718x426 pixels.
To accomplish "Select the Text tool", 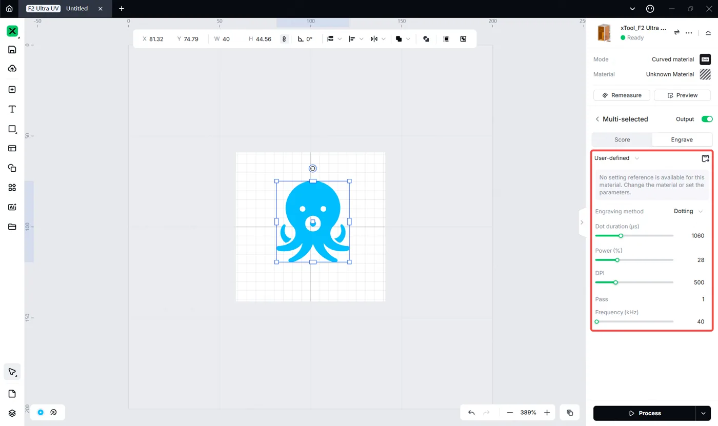I will (12, 109).
